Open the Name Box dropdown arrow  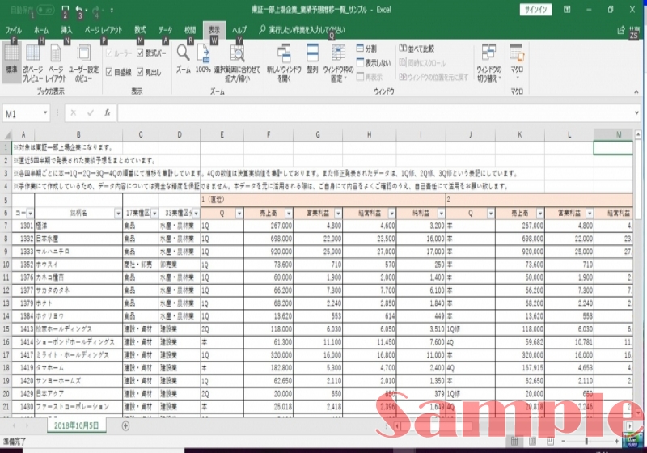pyautogui.click(x=45, y=113)
